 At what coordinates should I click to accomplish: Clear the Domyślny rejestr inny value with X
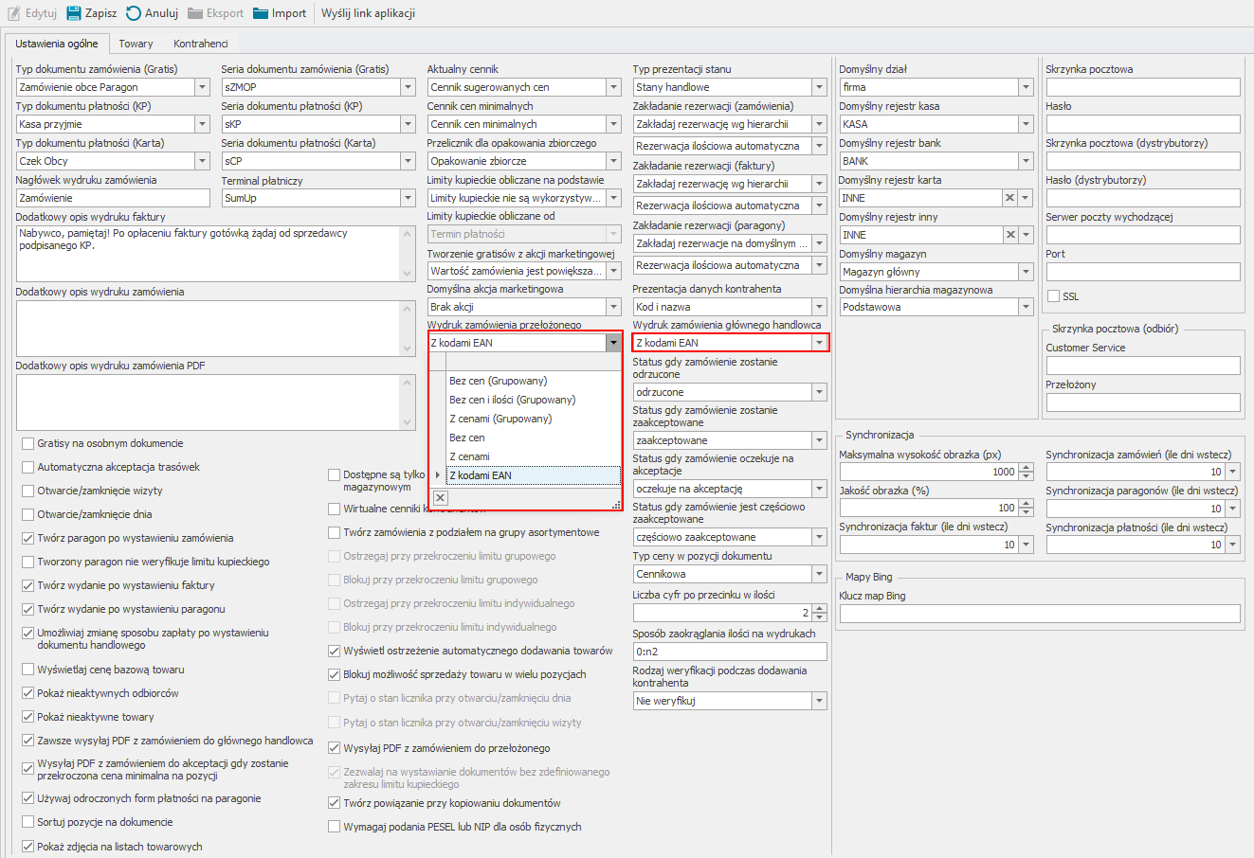pyautogui.click(x=1009, y=235)
